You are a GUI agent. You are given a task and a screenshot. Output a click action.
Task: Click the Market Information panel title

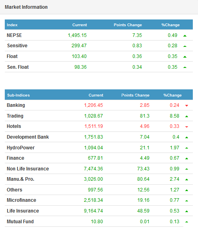[x=26, y=7]
